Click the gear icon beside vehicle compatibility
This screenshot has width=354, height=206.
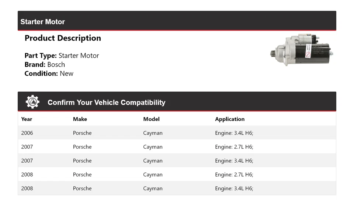point(32,102)
